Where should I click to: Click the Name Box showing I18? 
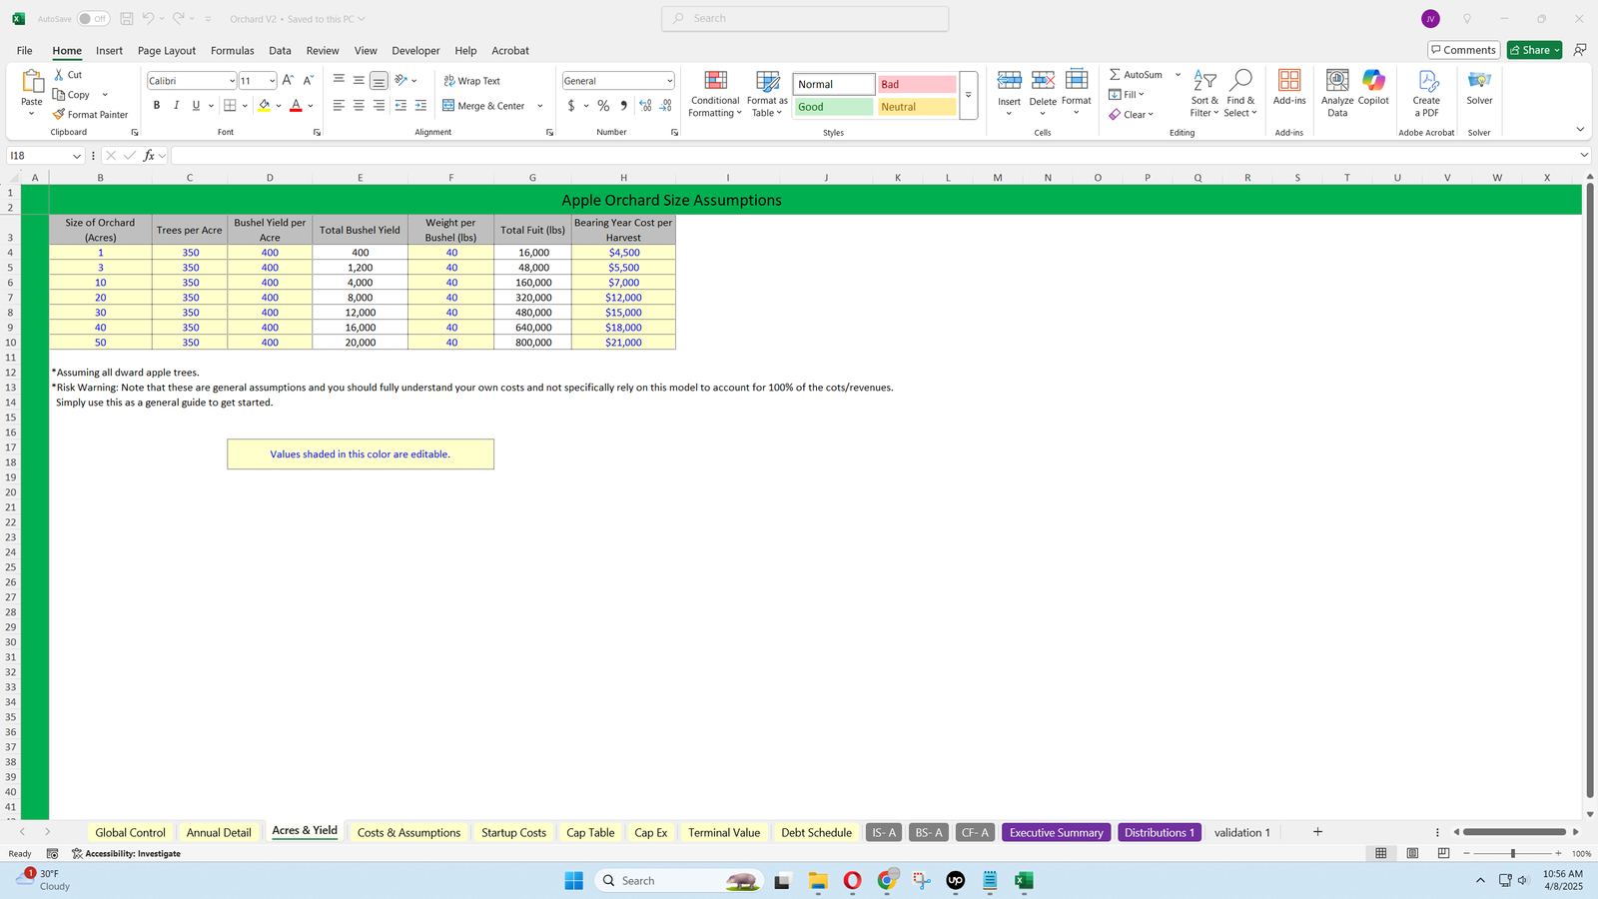pos(38,156)
